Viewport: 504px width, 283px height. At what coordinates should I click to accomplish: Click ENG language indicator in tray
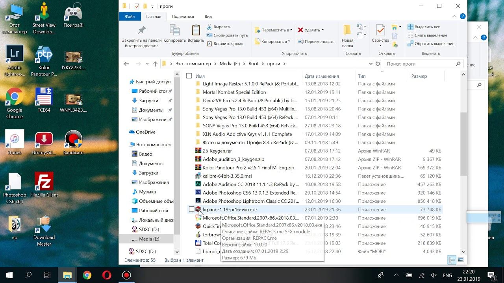coord(448,275)
